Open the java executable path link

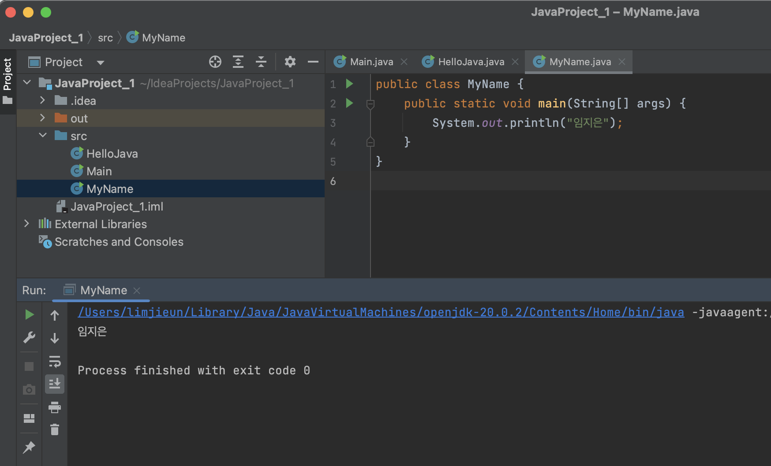pos(381,312)
